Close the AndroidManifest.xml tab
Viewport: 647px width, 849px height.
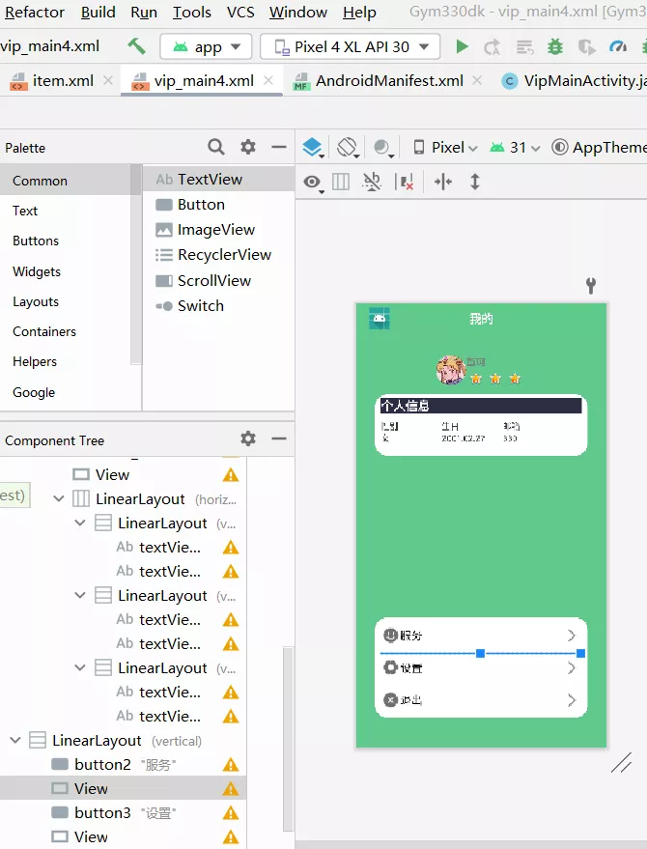(x=477, y=81)
